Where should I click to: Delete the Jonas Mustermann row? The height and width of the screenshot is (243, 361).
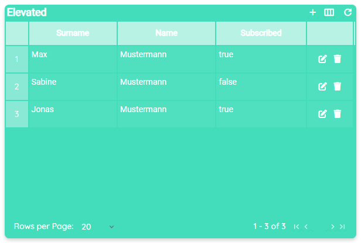[x=338, y=114]
